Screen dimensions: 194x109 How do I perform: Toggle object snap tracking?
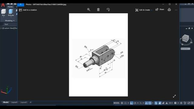coord(146,103)
